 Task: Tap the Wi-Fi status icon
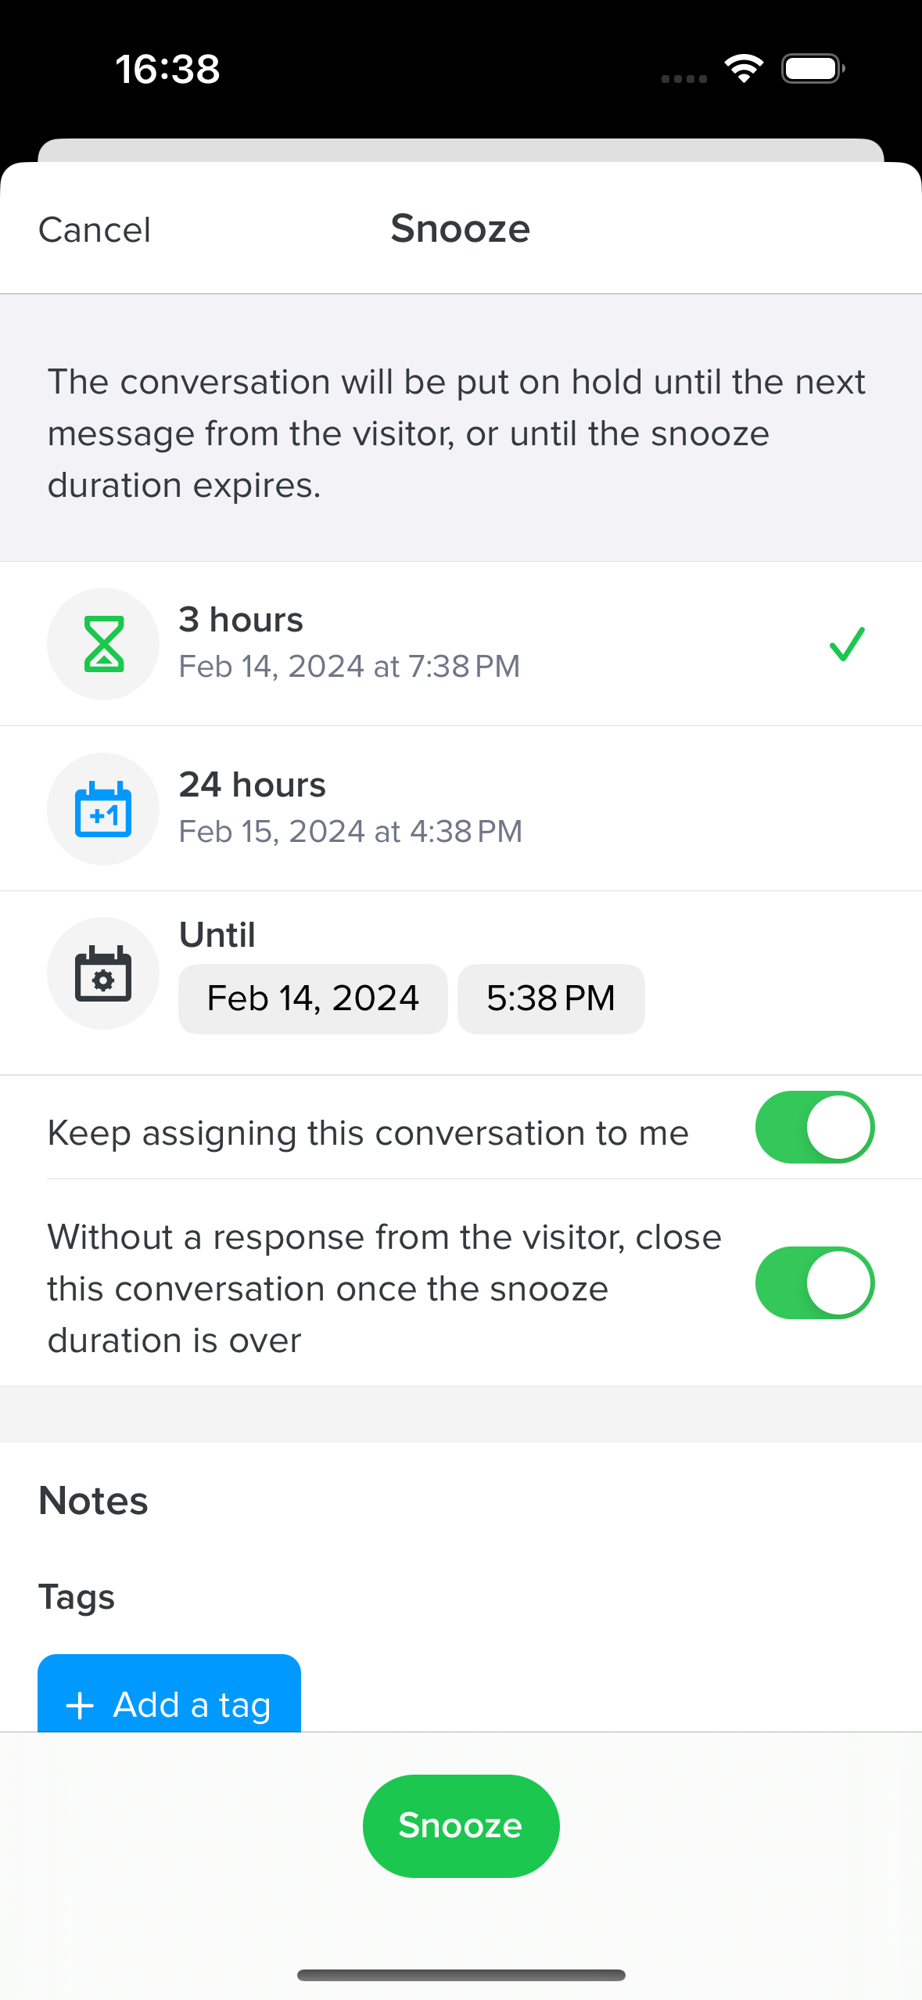click(744, 69)
